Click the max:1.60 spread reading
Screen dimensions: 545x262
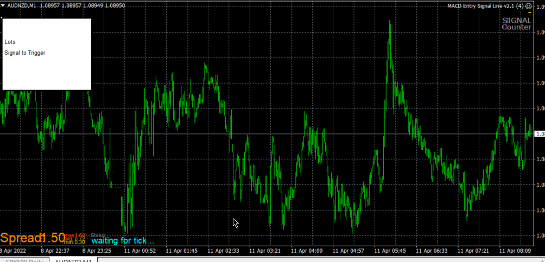(x=75, y=235)
